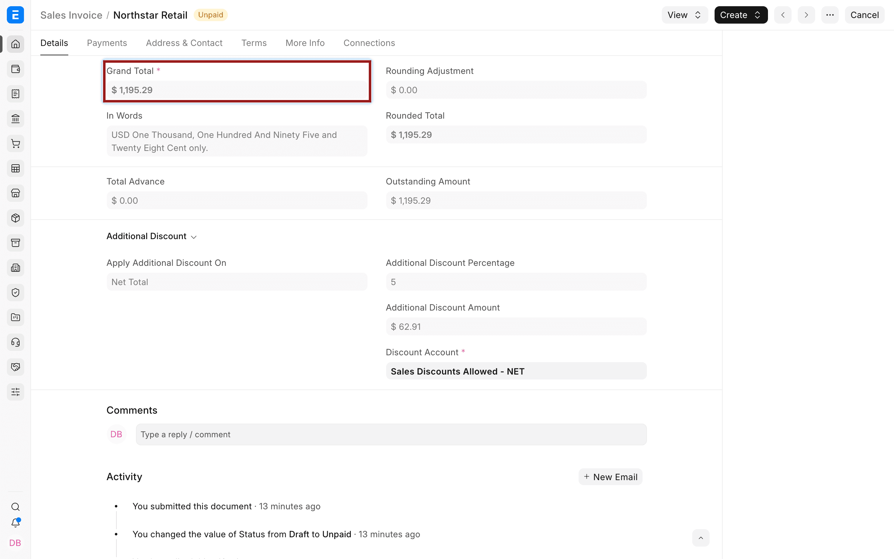Open the Home icon in sidebar
The image size is (894, 559).
point(16,44)
